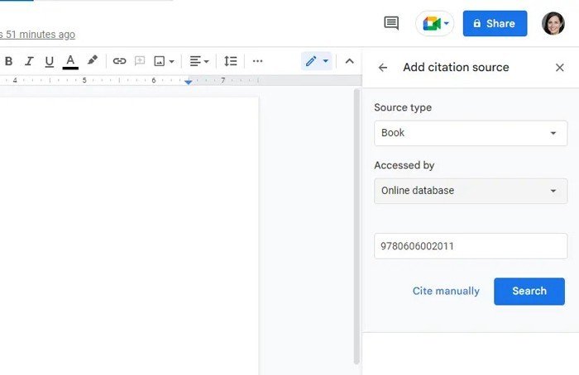Click the insert link icon
The height and width of the screenshot is (375, 579).
coord(119,61)
